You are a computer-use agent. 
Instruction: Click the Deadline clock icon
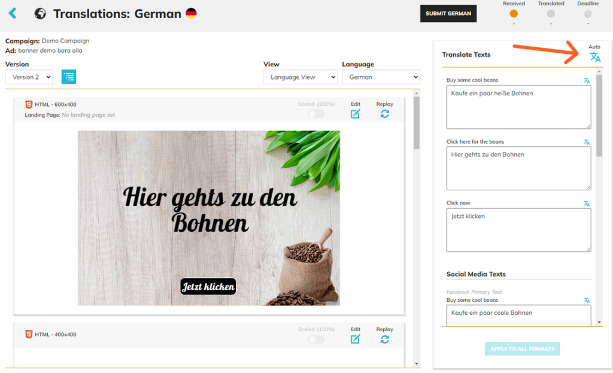click(x=588, y=14)
